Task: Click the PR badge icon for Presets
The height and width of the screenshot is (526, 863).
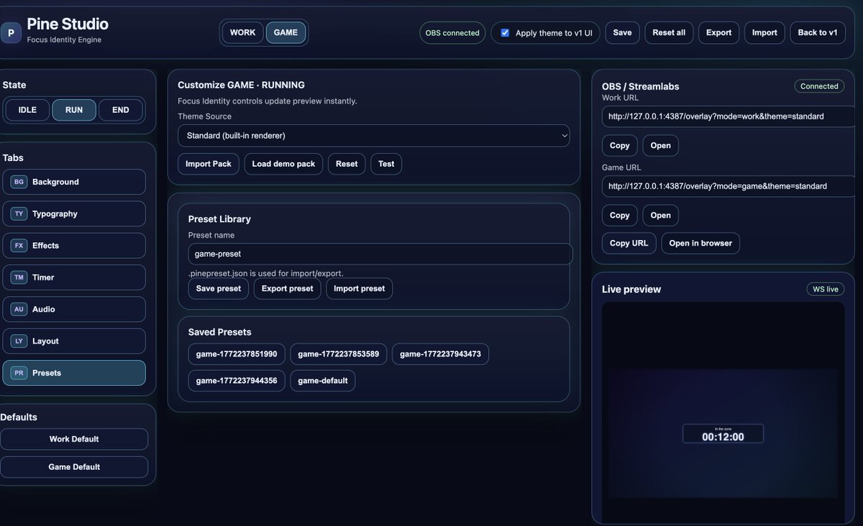Action: click(x=19, y=373)
